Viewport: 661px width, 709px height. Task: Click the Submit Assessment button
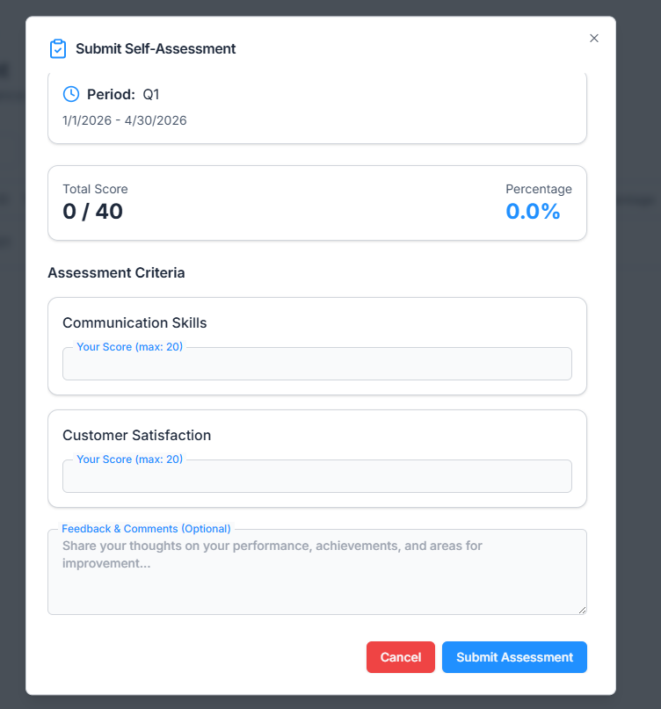click(514, 657)
